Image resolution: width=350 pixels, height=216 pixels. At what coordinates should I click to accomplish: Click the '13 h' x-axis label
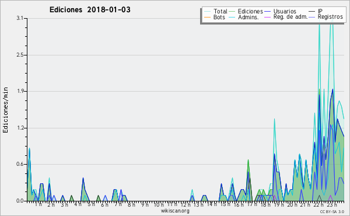198,205
